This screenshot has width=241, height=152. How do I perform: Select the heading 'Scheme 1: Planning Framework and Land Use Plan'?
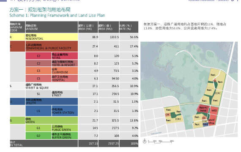57,15
